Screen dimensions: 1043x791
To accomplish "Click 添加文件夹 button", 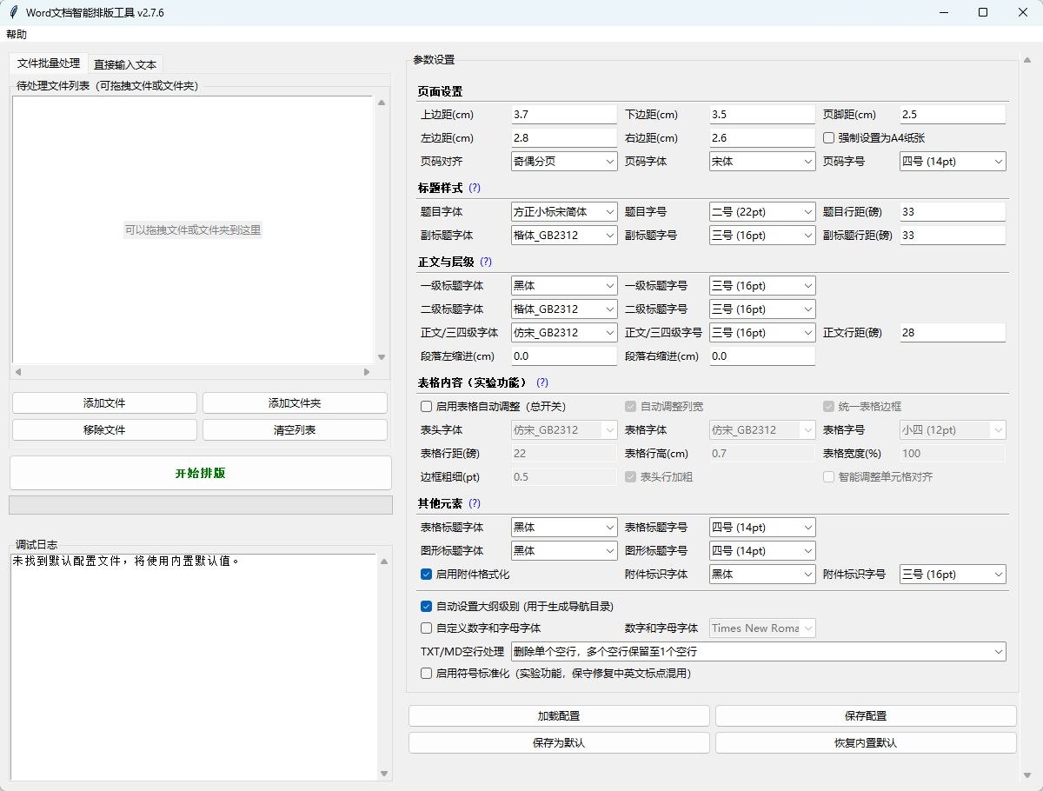I will click(x=295, y=403).
